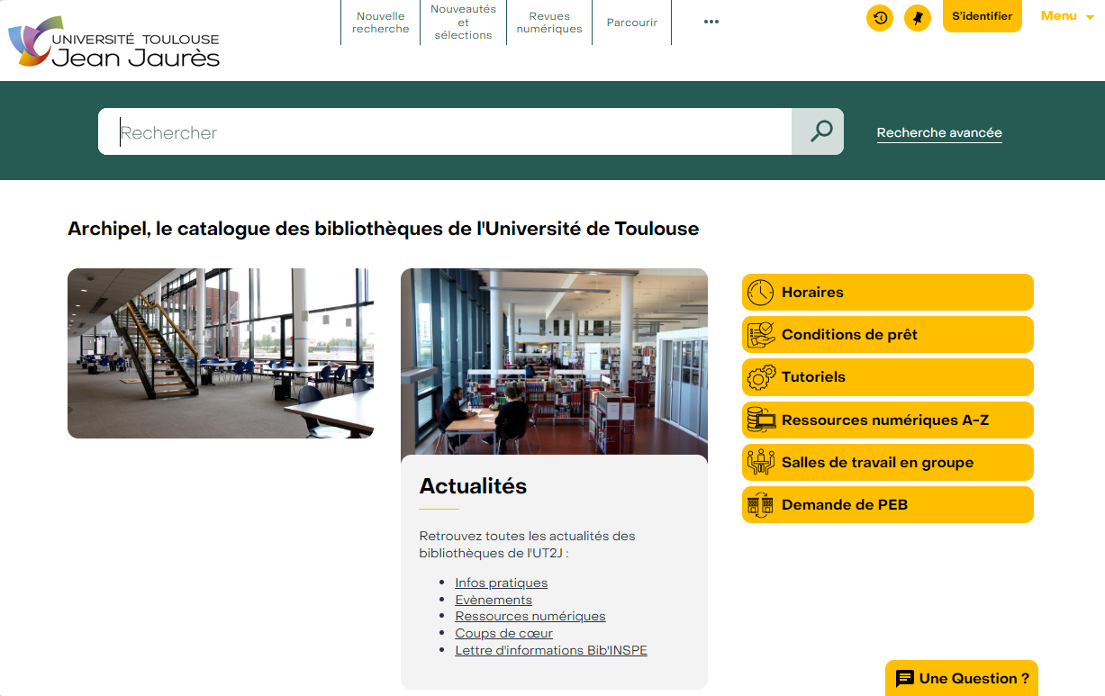The width and height of the screenshot is (1105, 696).
Task: Follow the Coups de cœur link
Action: pos(504,633)
